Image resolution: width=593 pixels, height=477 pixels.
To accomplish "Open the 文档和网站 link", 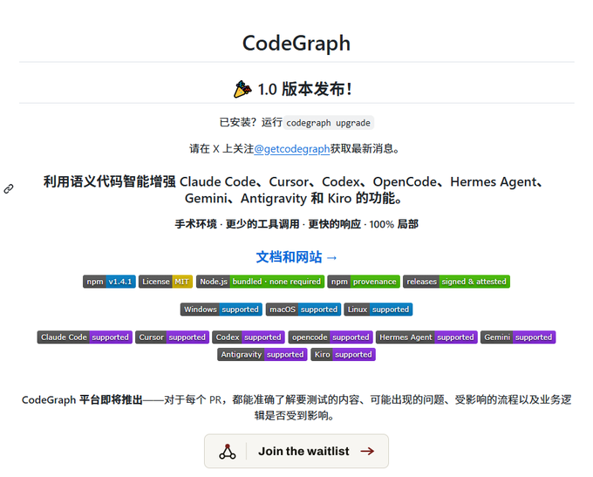I will point(296,257).
